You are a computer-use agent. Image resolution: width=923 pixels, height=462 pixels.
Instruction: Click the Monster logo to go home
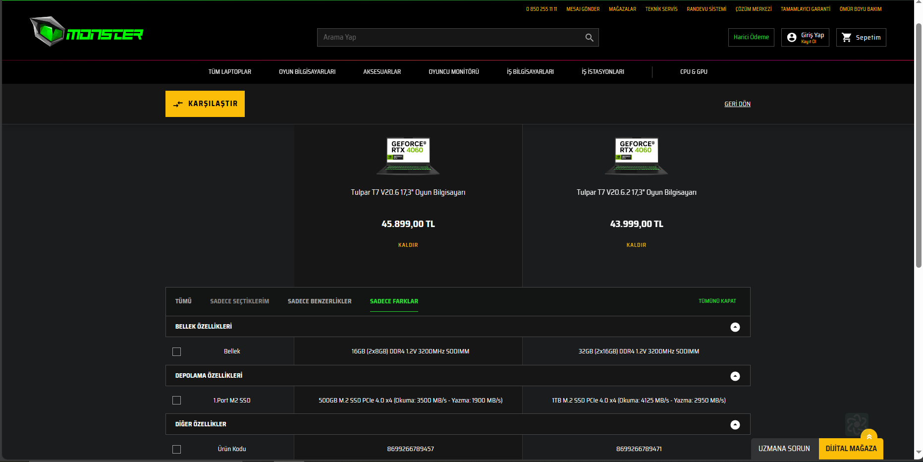coord(86,32)
